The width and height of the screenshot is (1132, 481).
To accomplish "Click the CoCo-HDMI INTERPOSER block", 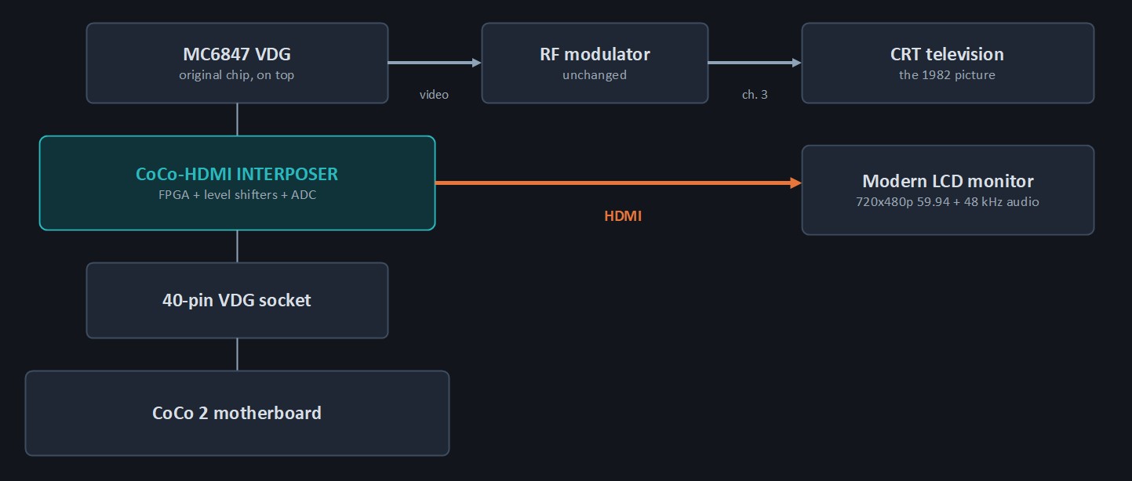I will [x=237, y=183].
